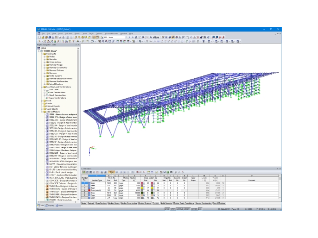
Task: Select the next load case arrow
Action: (133, 37)
